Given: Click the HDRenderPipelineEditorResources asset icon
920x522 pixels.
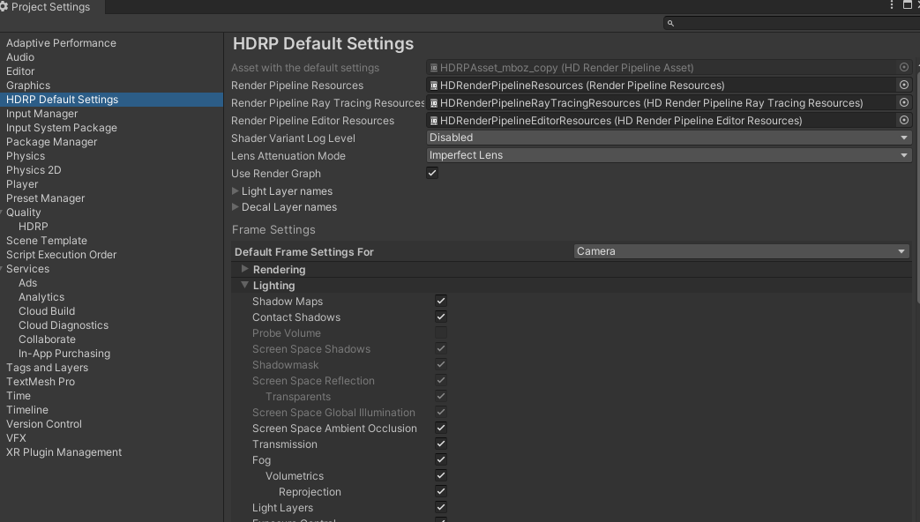Looking at the screenshot, I should (434, 121).
